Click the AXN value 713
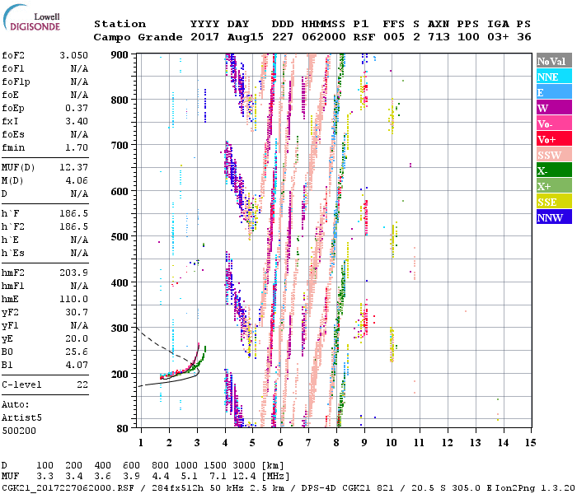 pyautogui.click(x=439, y=37)
